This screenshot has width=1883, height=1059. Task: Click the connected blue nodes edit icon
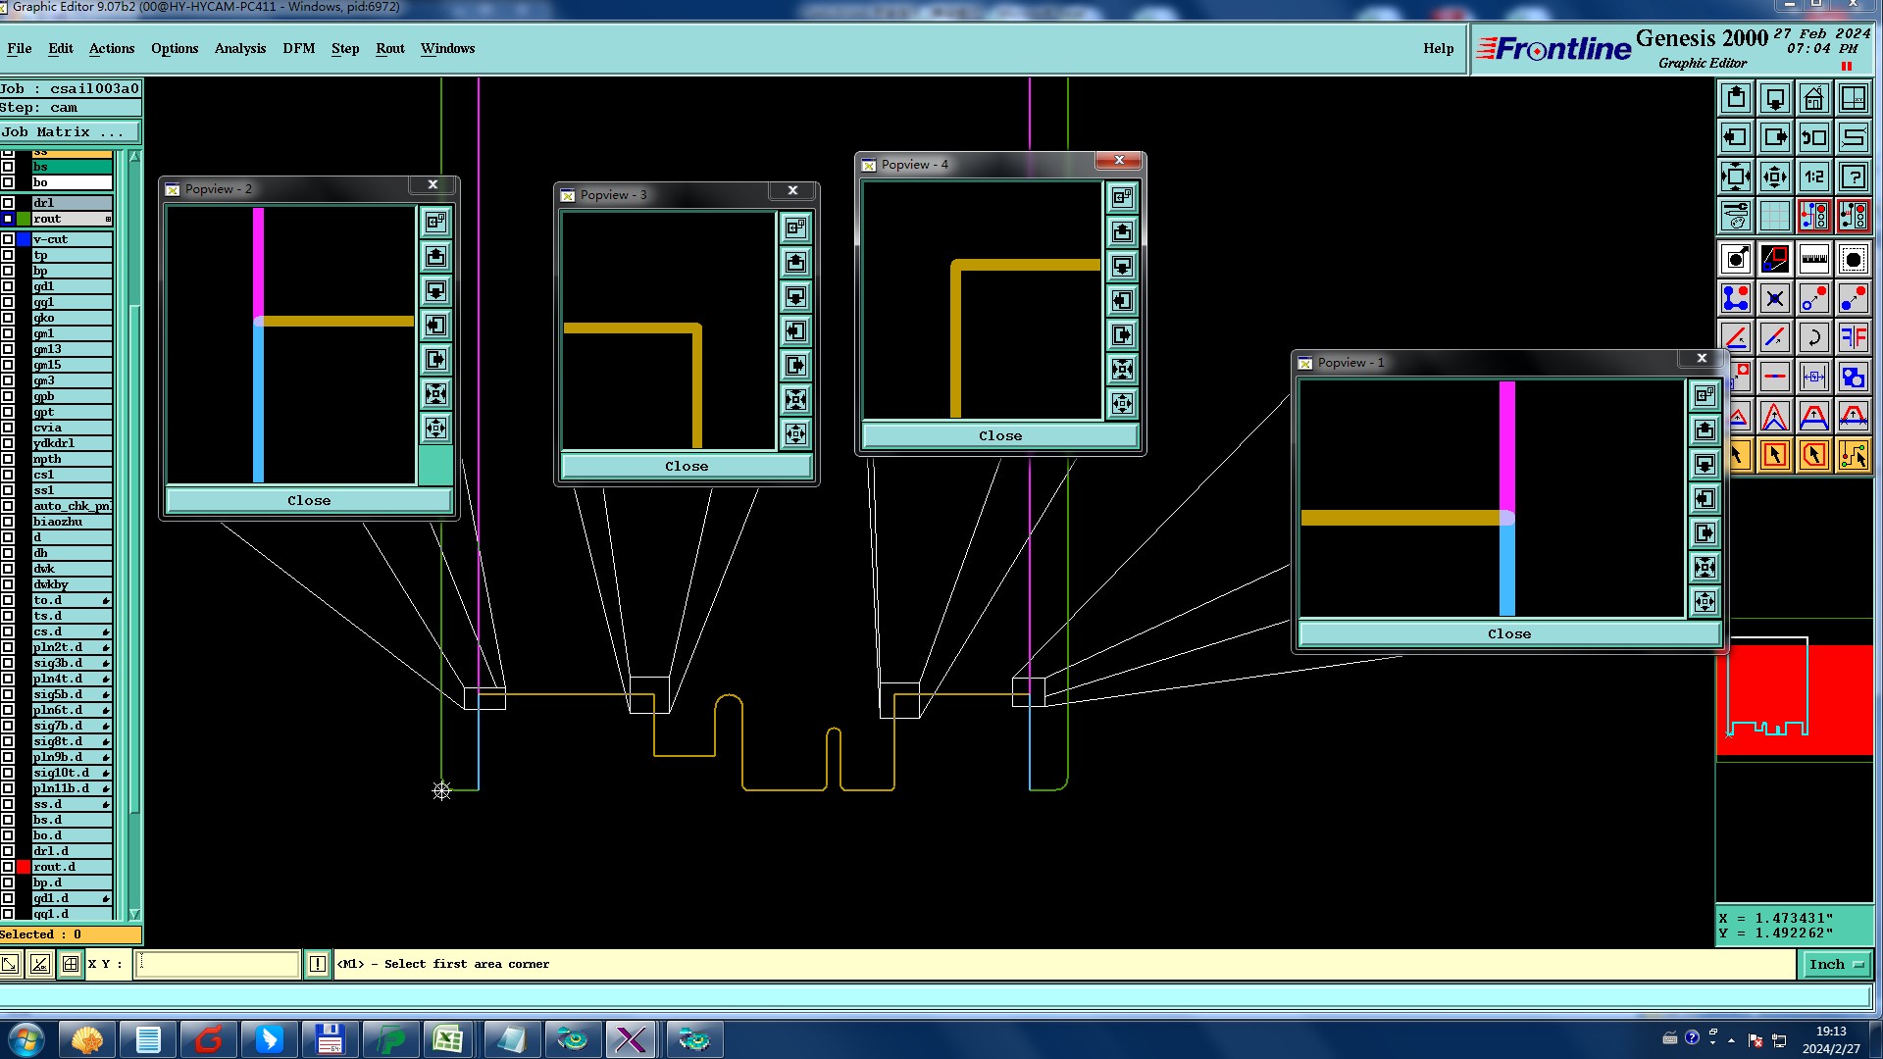tap(1736, 298)
